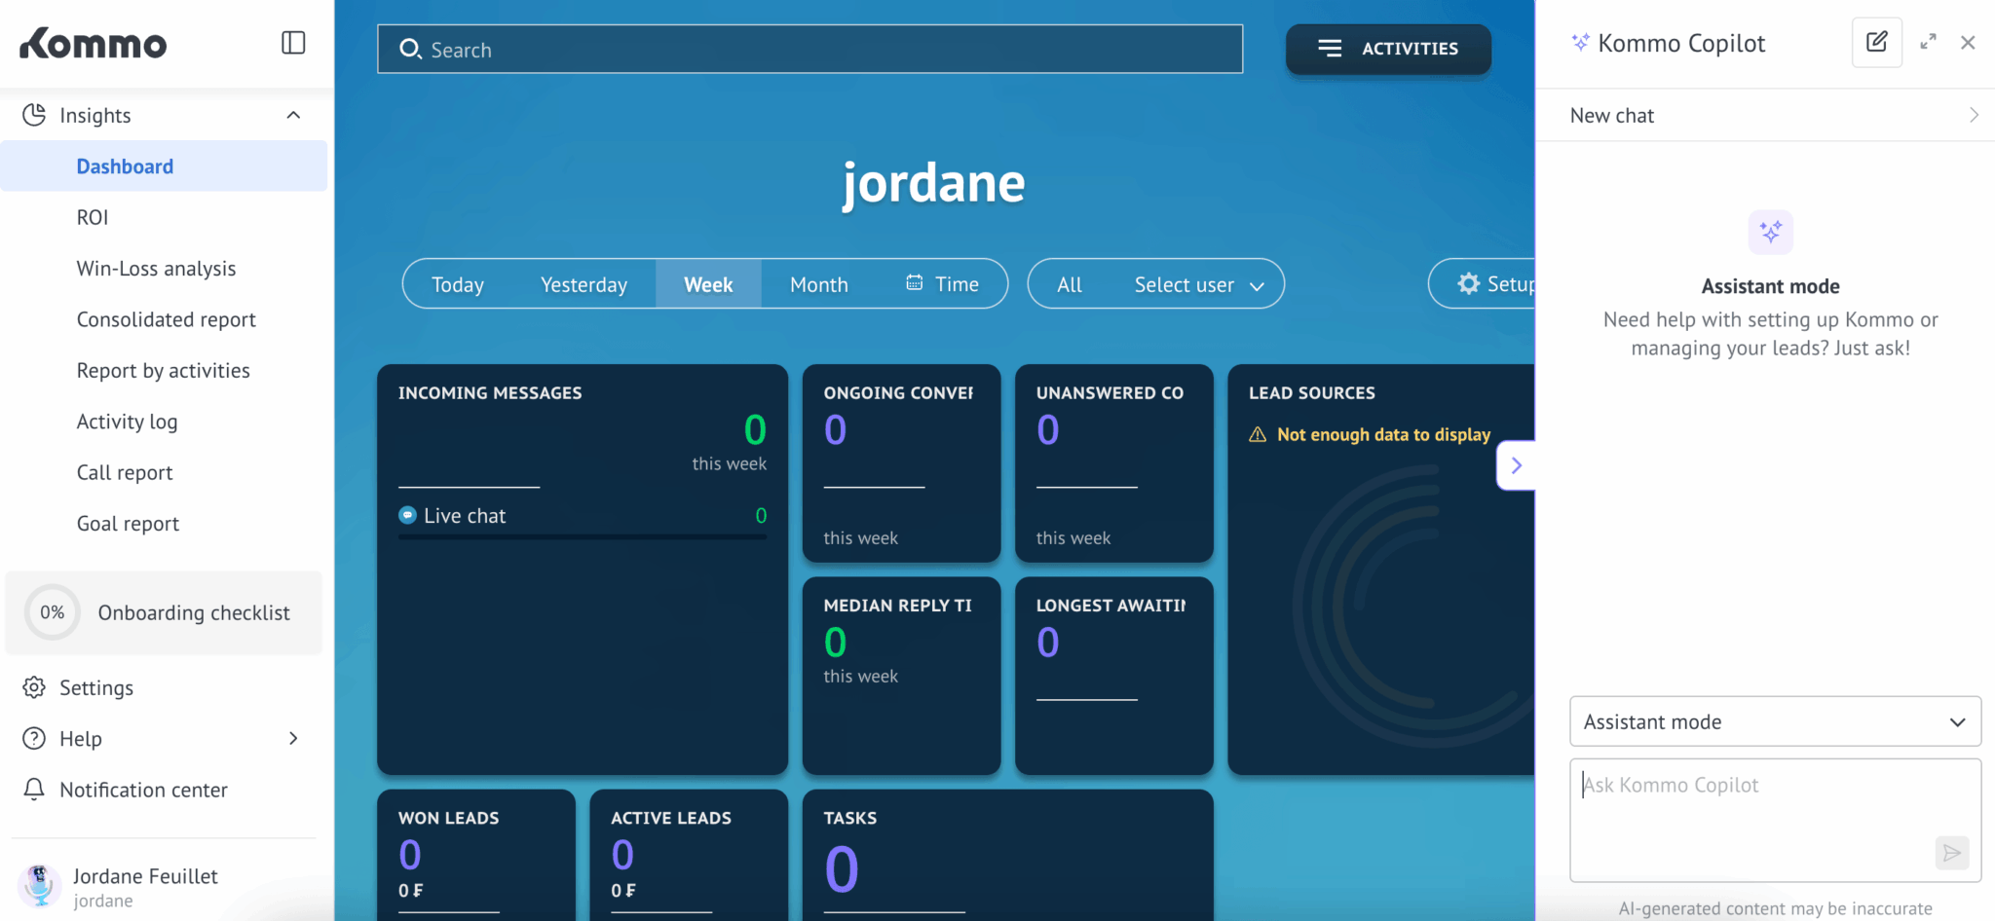Open Report by activities

coord(163,371)
